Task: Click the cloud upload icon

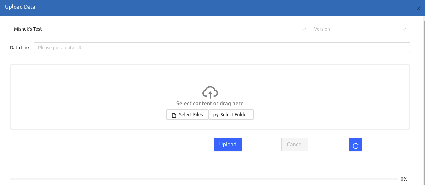Action: point(210,92)
